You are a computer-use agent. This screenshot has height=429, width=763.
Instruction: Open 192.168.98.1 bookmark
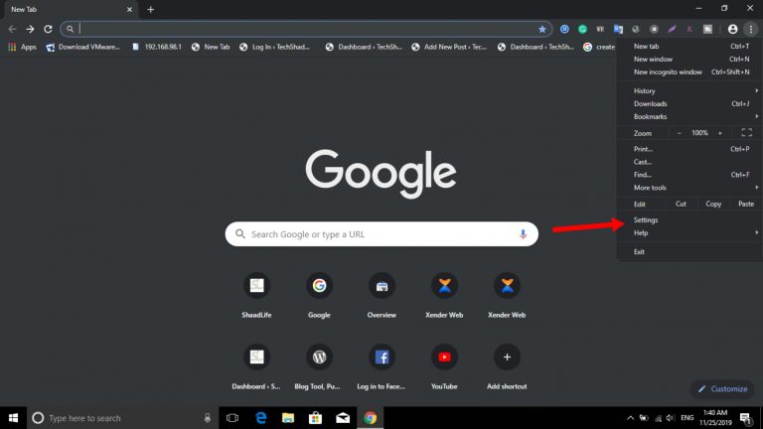coord(157,47)
